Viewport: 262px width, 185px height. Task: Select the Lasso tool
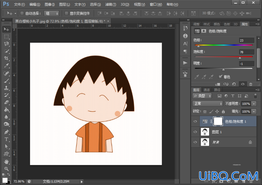click(x=6, y=44)
